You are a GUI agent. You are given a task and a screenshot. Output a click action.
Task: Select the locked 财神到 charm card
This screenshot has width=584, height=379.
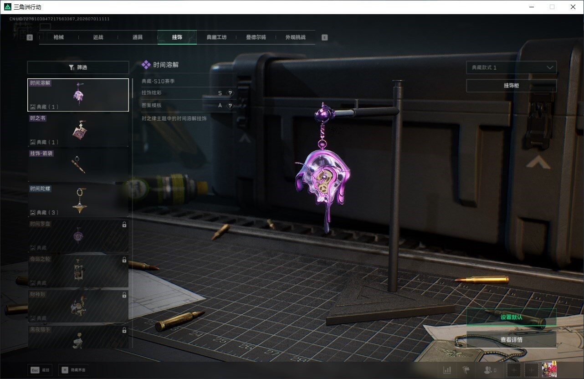click(78, 306)
